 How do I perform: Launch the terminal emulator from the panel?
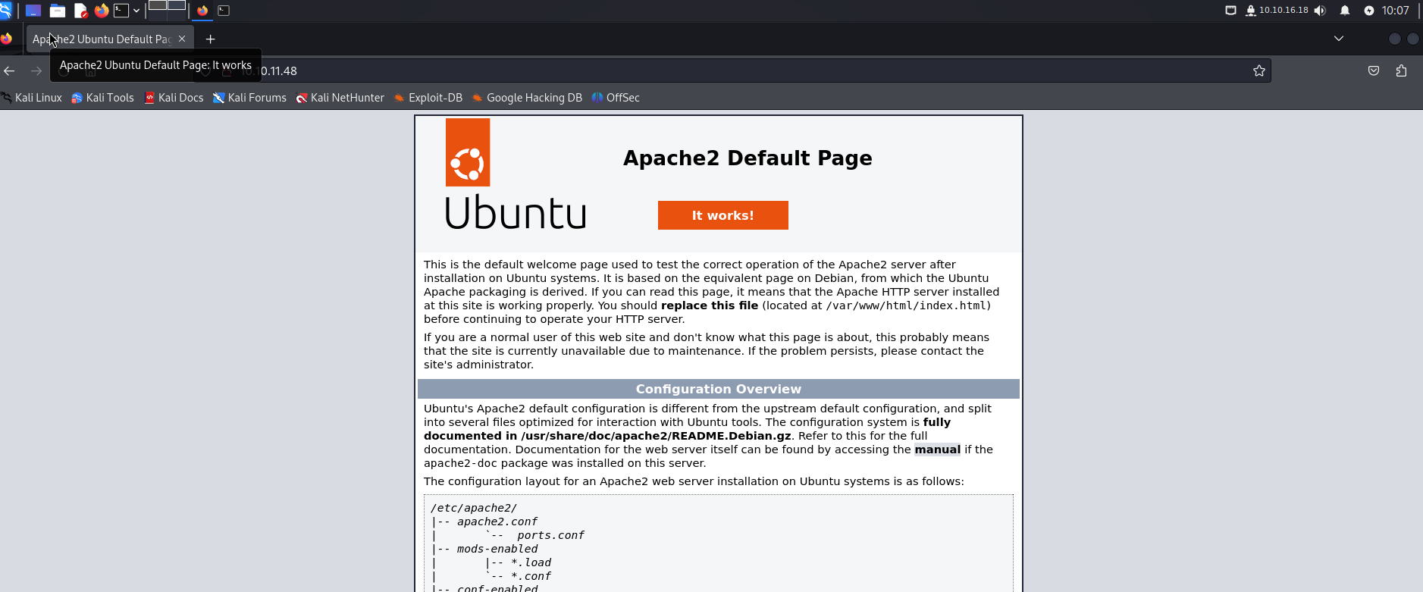pyautogui.click(x=121, y=11)
